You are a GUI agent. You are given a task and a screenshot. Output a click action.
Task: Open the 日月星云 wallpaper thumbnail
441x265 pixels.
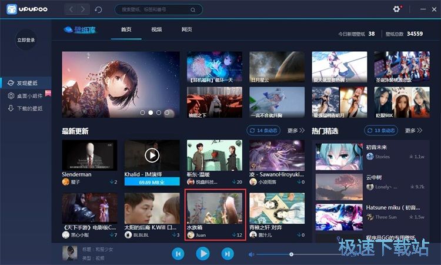pyautogui.click(x=277, y=67)
